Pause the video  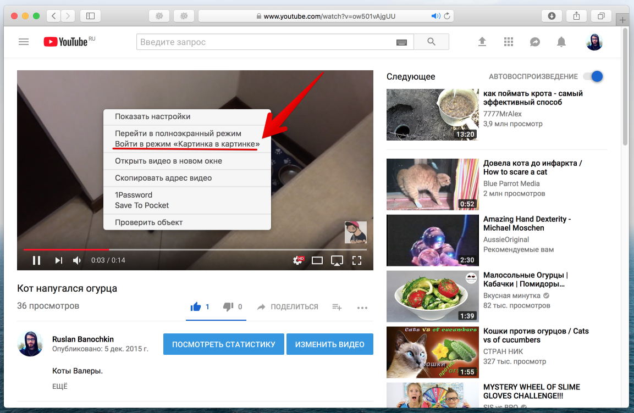(36, 260)
